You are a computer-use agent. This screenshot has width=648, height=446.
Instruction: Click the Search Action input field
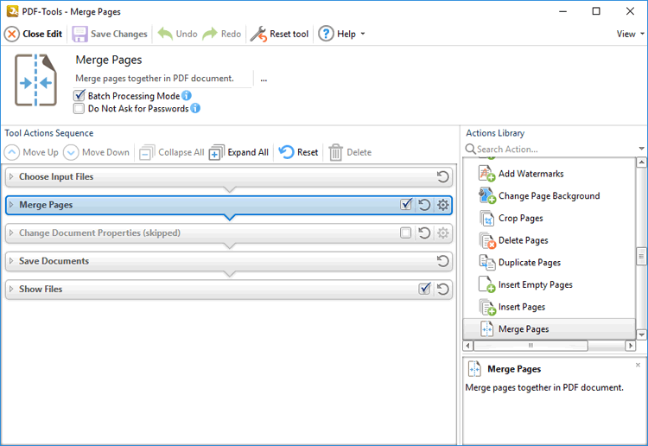[x=553, y=150]
